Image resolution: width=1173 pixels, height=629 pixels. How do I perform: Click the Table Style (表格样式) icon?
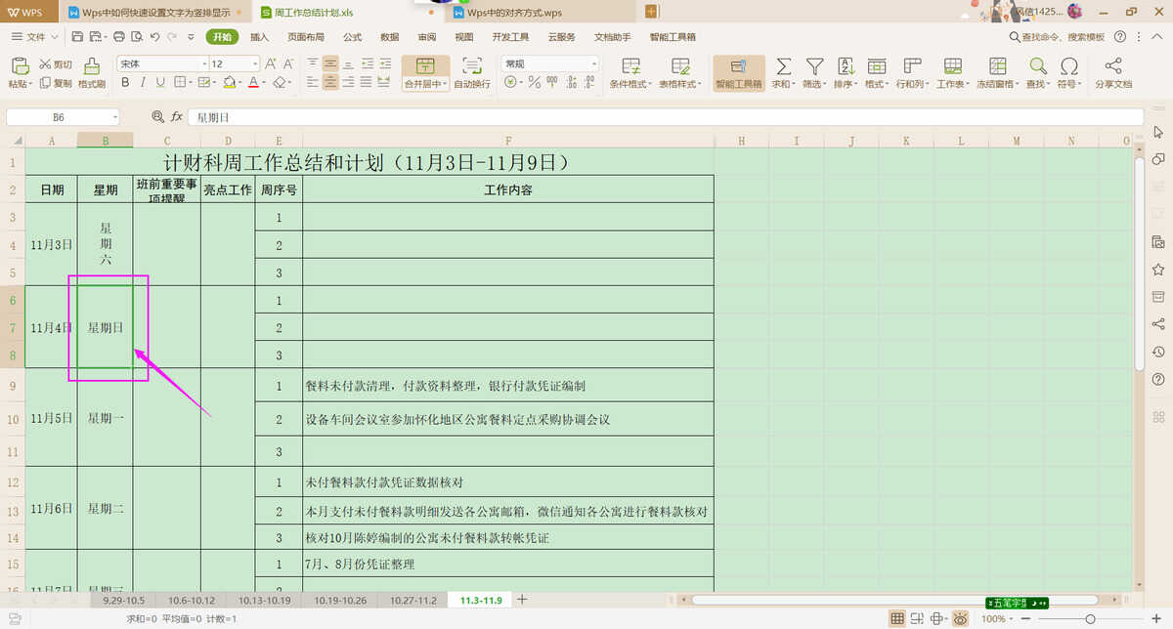tap(680, 65)
